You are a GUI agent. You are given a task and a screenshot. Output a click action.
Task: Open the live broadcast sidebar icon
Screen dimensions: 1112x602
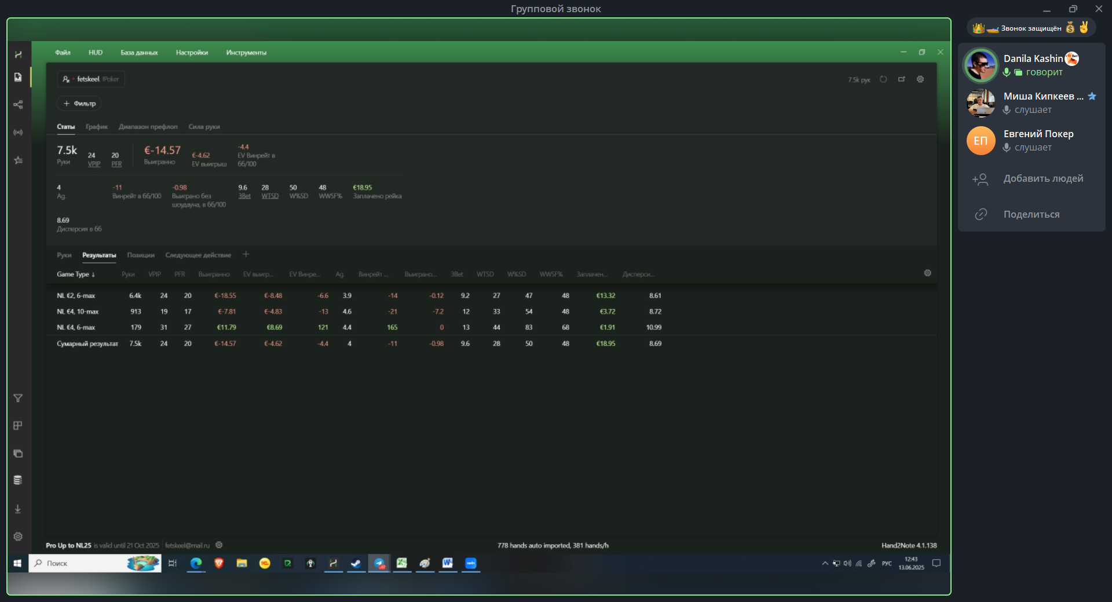[x=18, y=133]
